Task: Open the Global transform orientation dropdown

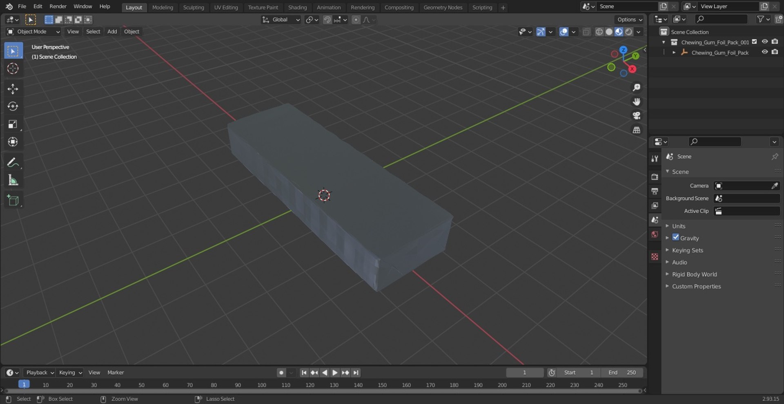Action: pyautogui.click(x=281, y=20)
